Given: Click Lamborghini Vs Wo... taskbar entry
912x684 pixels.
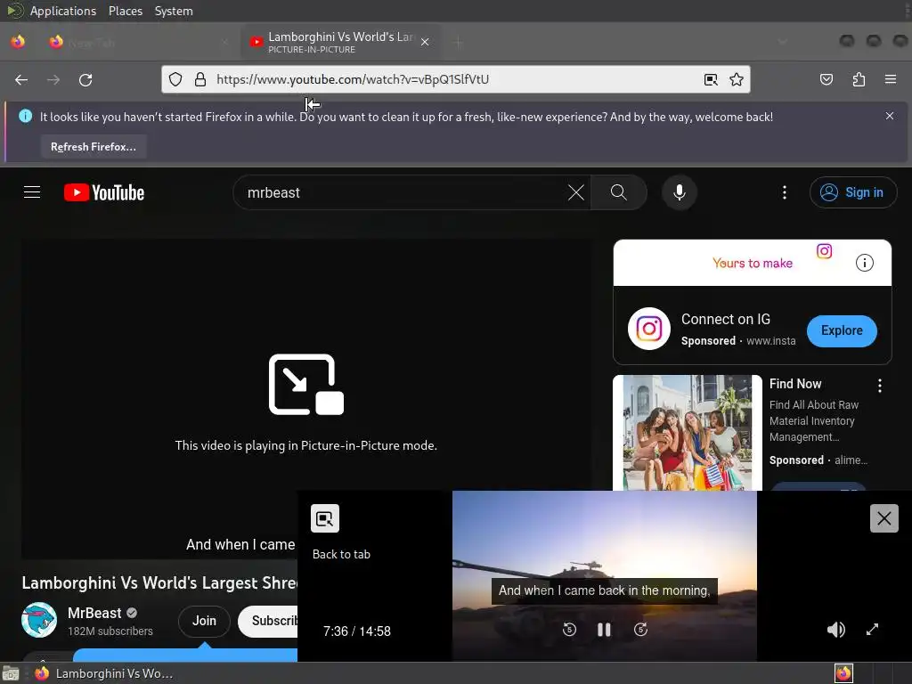Looking at the screenshot, I should tap(105, 673).
